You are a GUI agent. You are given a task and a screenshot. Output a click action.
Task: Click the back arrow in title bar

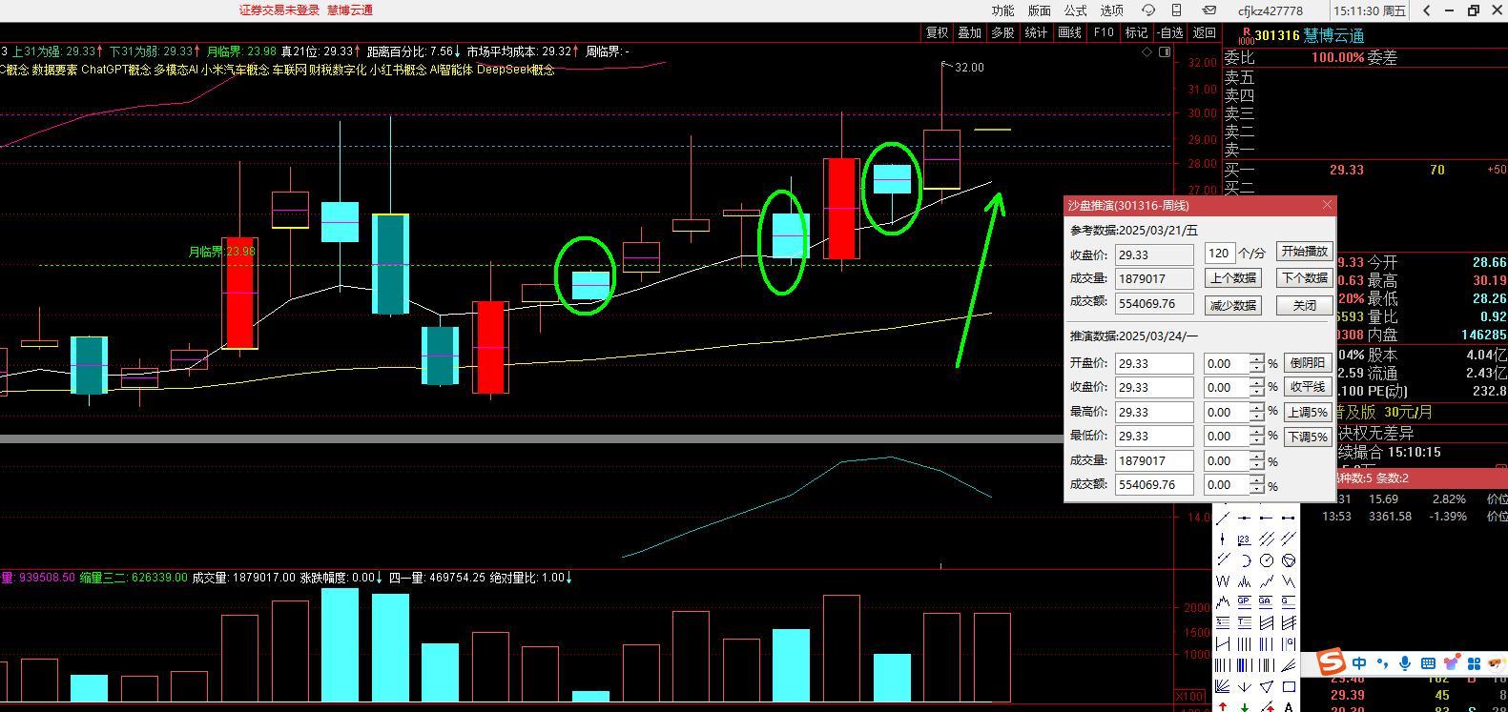coord(1427,10)
